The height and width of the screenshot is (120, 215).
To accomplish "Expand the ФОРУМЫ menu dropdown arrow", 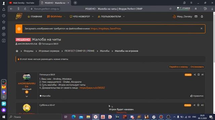I will click(x=65, y=17).
